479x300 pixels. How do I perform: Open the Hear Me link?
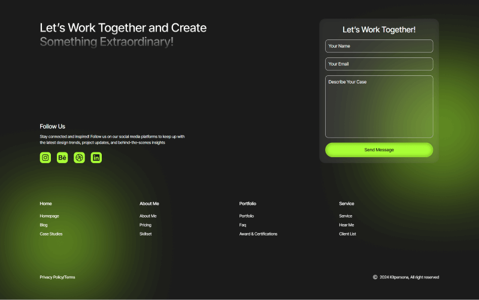pyautogui.click(x=346, y=225)
